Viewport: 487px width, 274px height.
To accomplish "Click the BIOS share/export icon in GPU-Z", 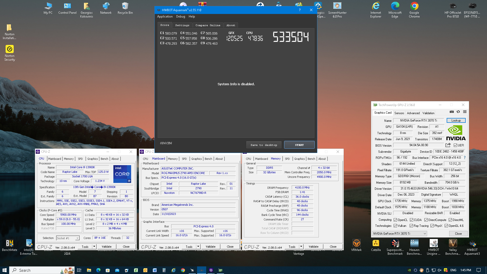I will tap(448, 145).
